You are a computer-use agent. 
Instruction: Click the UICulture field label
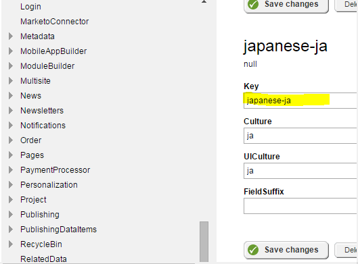(262, 156)
